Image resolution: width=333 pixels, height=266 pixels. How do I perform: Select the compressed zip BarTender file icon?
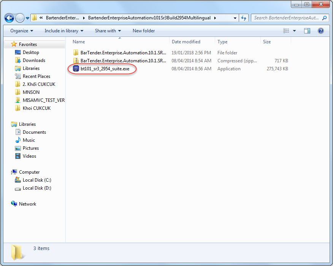click(76, 61)
